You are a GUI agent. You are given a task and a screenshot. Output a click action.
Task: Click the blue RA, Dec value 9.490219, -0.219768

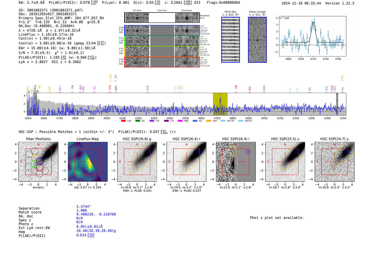[96, 214]
